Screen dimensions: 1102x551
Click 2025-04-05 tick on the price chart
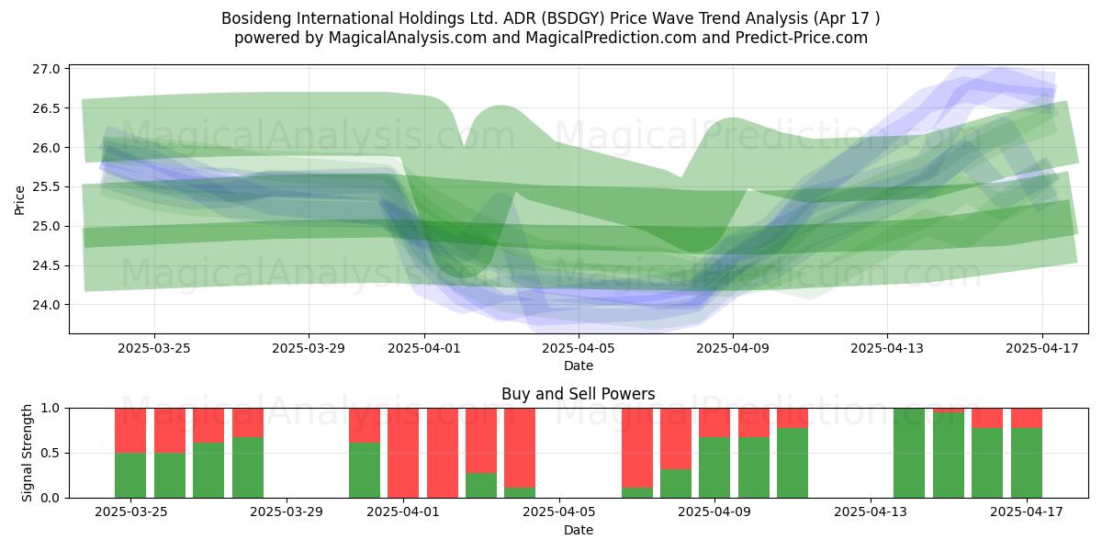(x=579, y=348)
